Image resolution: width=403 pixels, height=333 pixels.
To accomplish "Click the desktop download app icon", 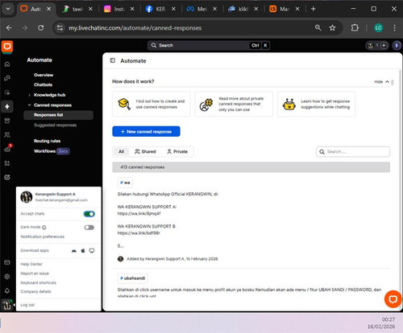I will (x=92, y=251).
